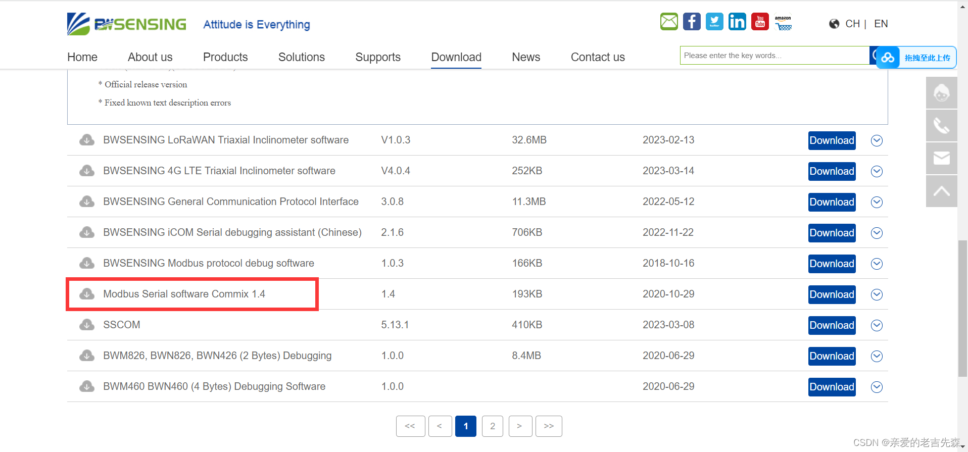968x452 pixels.
Task: Open the LinkedIn social icon
Action: (x=737, y=22)
